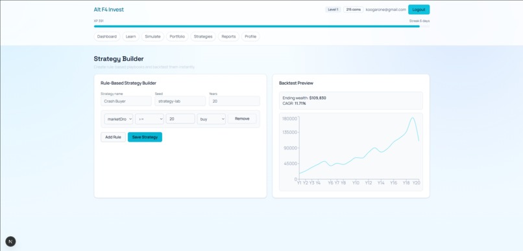Click the Y20 x-axis label
523x251 pixels.
point(417,183)
